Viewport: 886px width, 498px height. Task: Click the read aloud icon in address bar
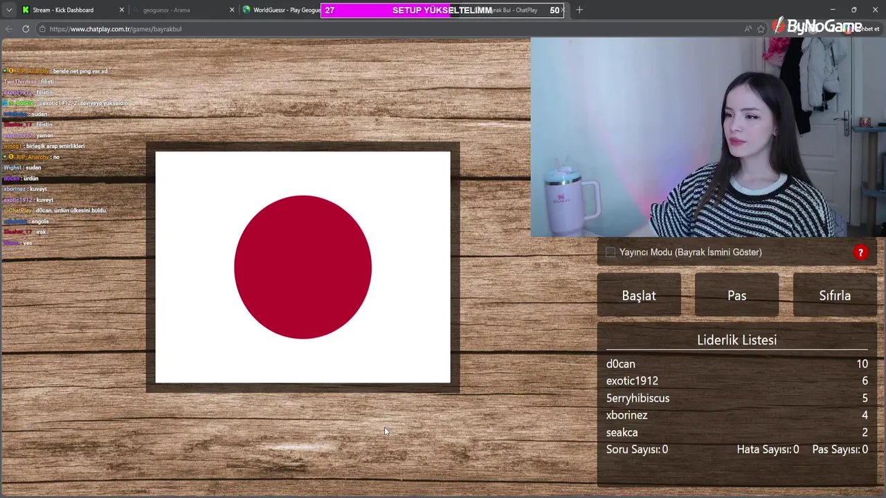pyautogui.click(x=748, y=29)
